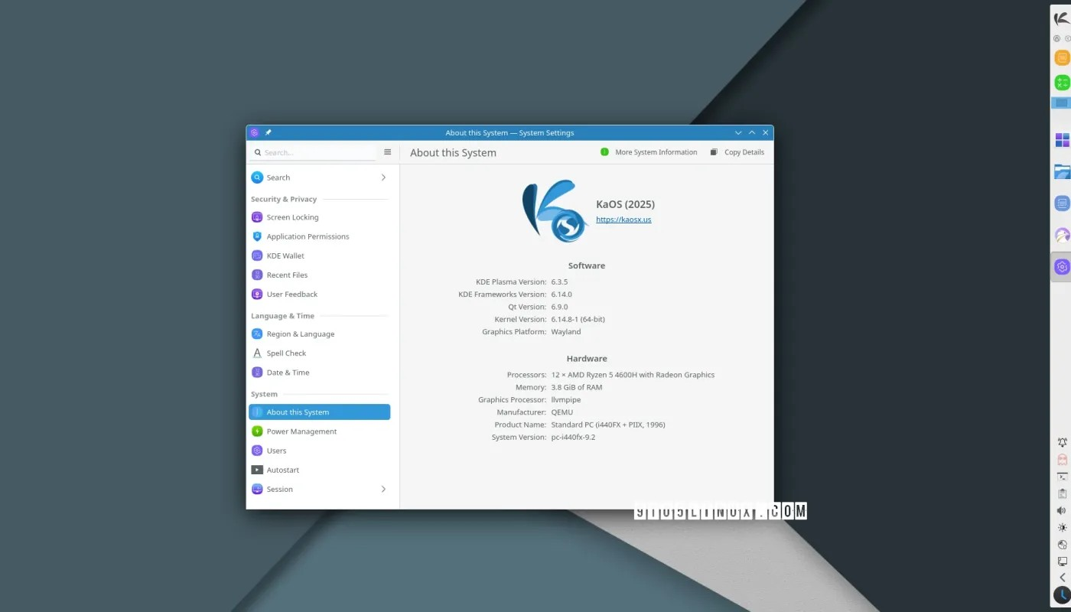Open the notifications bell in the system tray
This screenshot has height=612, width=1071.
[x=1062, y=443]
